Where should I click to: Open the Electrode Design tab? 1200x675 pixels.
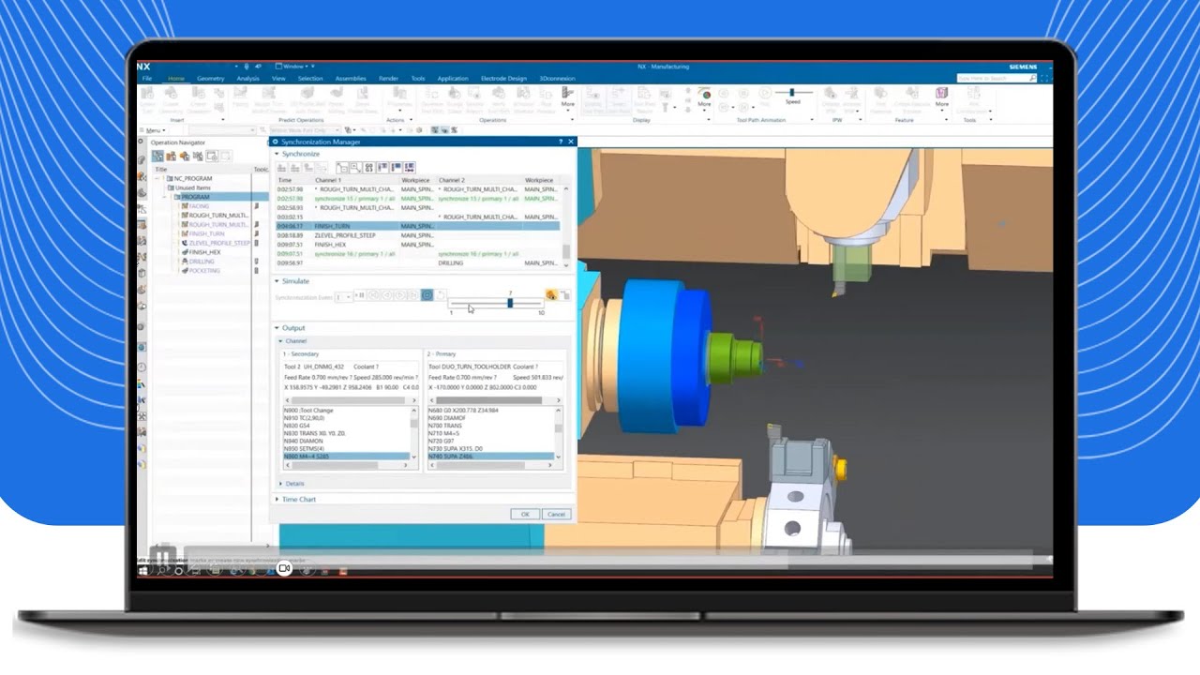point(503,79)
